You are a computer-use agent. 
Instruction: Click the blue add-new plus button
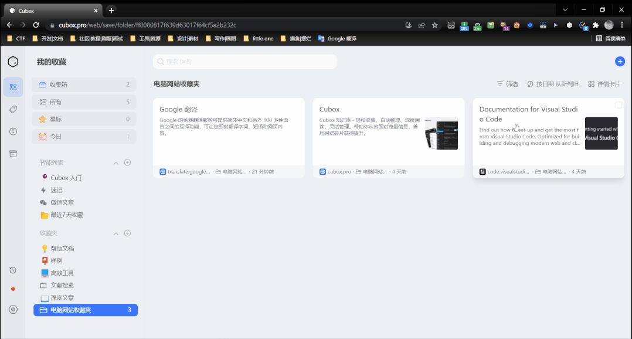coord(620,61)
